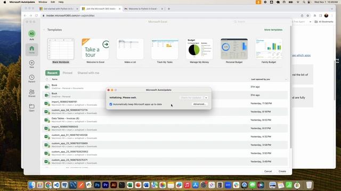Switch to the Recent tab
The height and width of the screenshot is (191, 341).
click(x=52, y=73)
